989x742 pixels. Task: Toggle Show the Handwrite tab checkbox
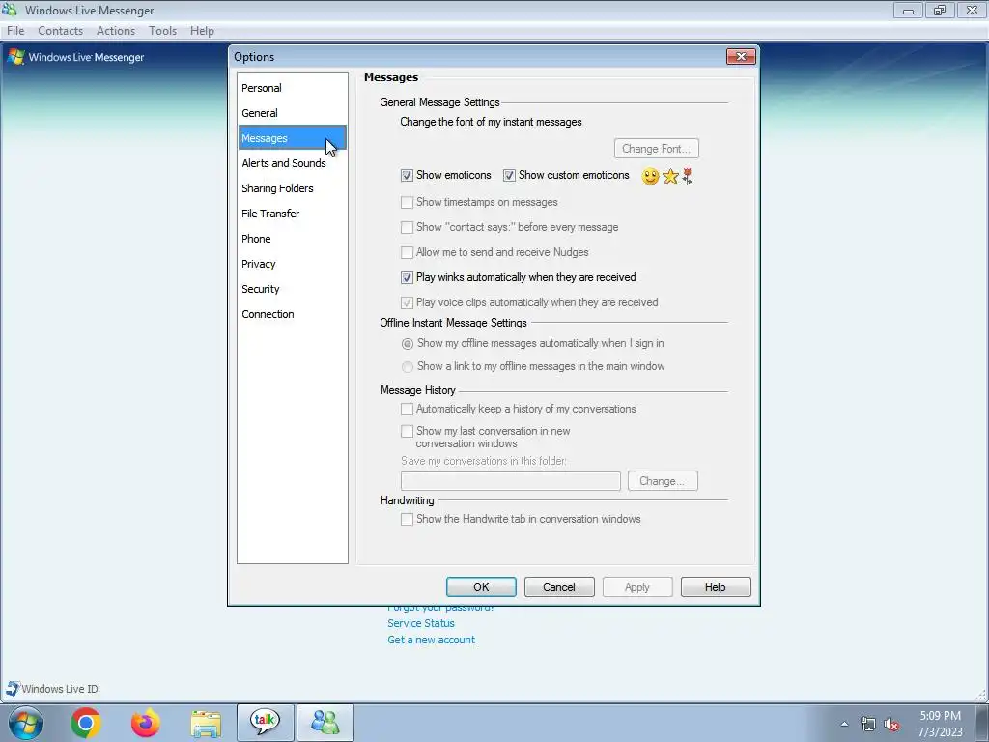(x=407, y=519)
